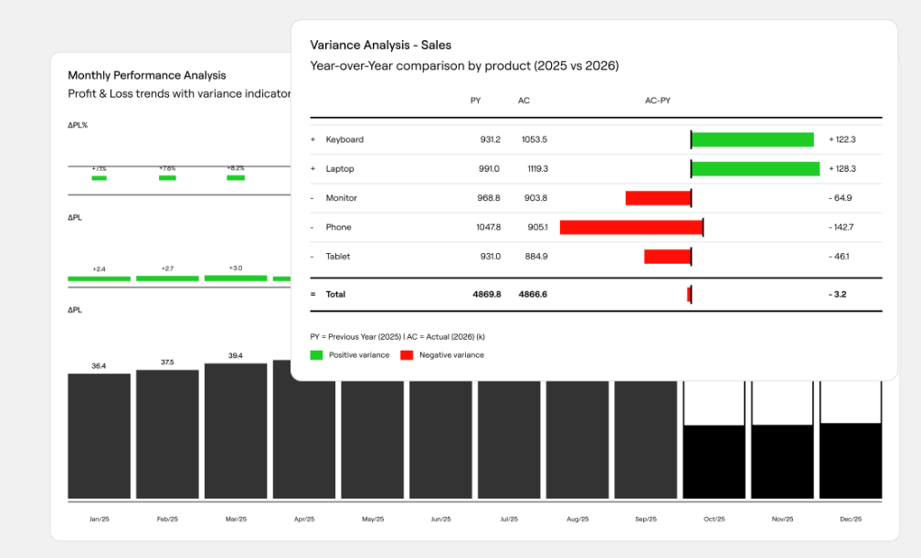Click the red Negative variance legend swatch
Screen dimensions: 921x558
pos(407,355)
